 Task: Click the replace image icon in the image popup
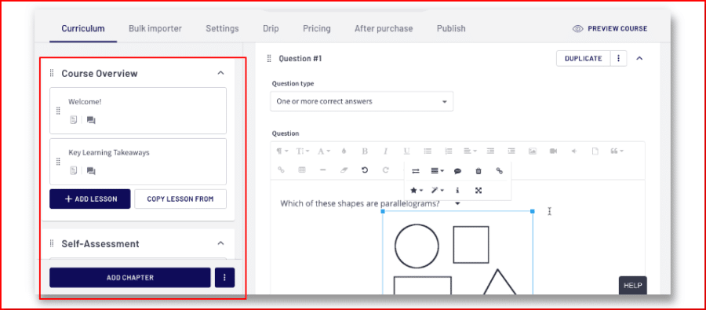coord(416,171)
